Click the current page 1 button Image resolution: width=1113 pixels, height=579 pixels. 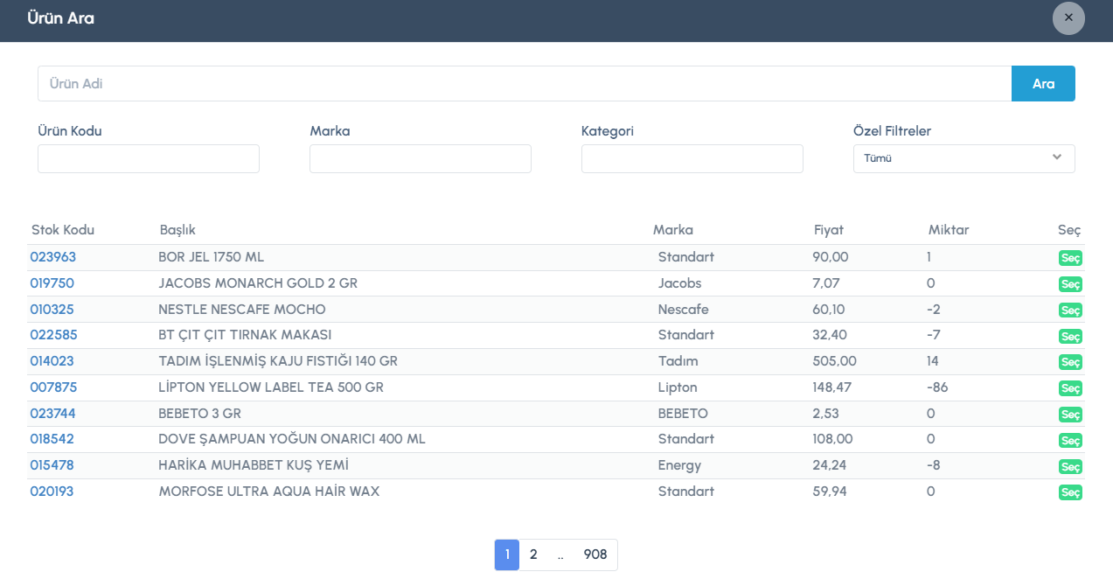click(507, 555)
